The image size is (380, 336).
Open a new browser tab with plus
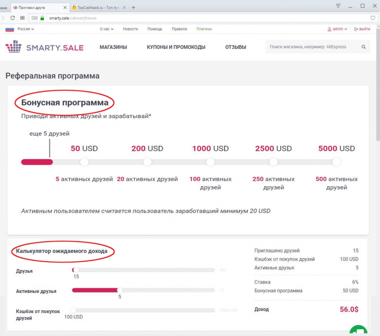tap(133, 7)
